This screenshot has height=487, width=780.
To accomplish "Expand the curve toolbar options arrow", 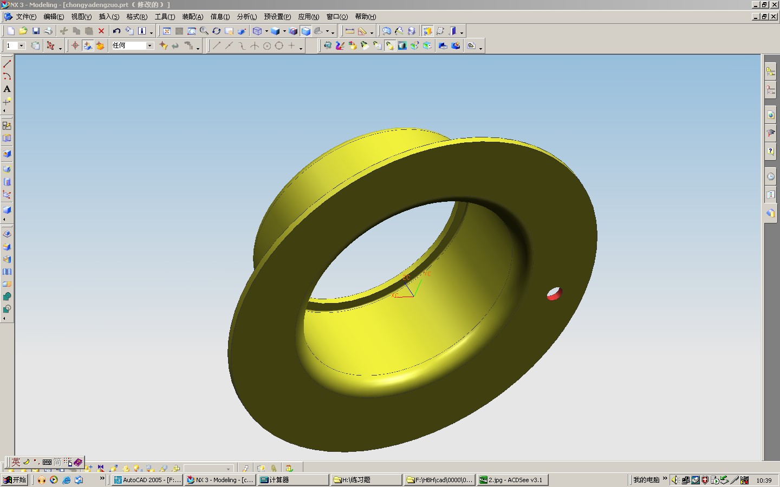I will (x=301, y=48).
